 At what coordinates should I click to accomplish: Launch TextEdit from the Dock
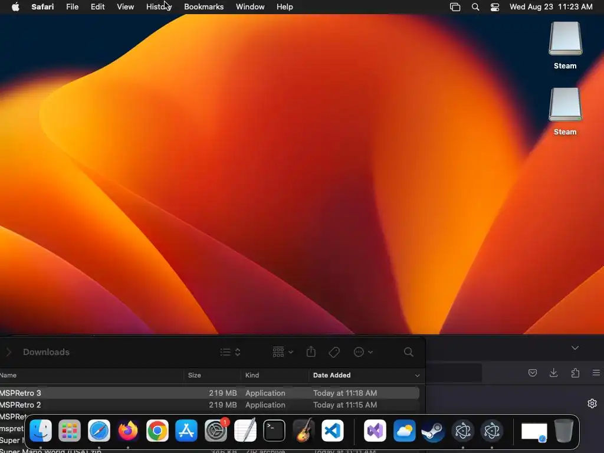coord(245,431)
